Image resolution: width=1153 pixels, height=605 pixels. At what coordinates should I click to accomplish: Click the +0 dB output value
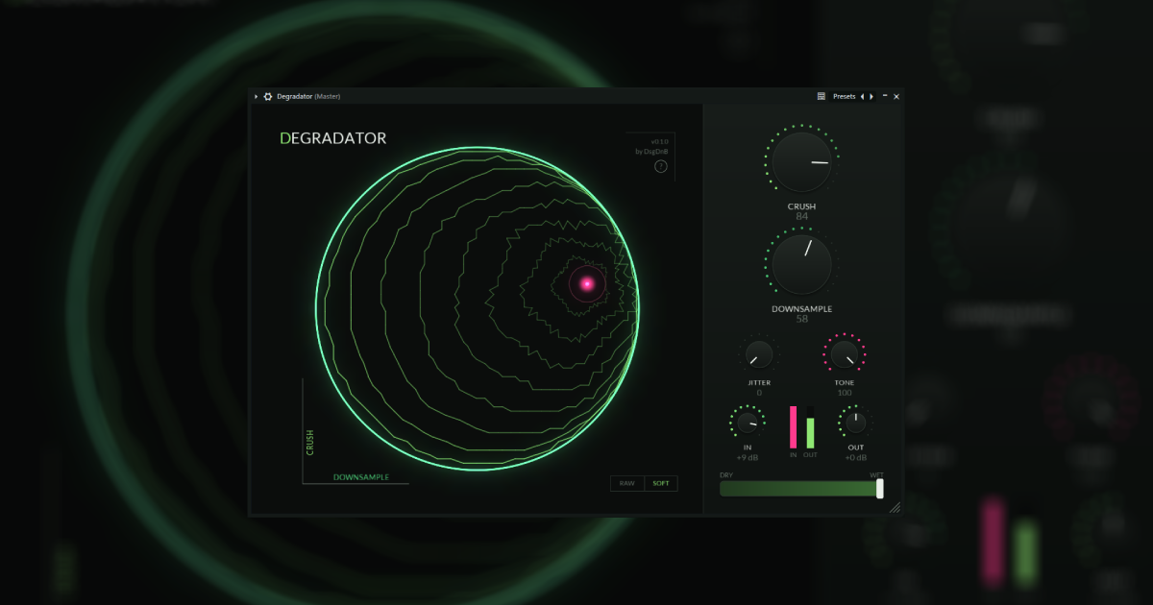coord(856,457)
